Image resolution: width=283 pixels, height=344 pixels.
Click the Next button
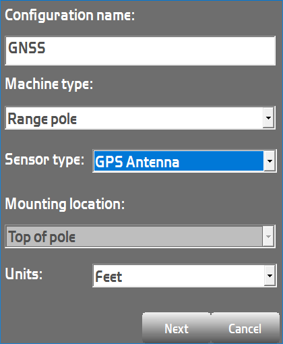click(177, 328)
